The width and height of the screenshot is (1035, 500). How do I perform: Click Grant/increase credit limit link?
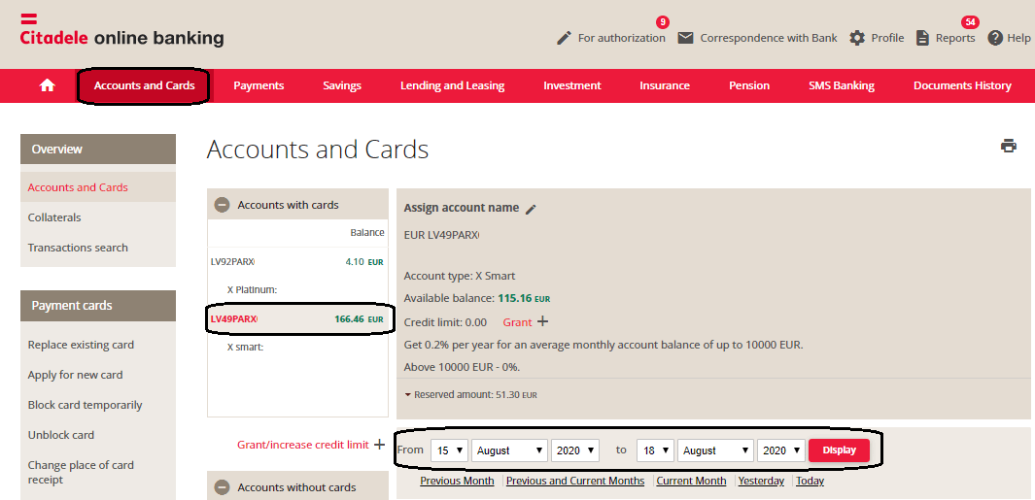303,445
